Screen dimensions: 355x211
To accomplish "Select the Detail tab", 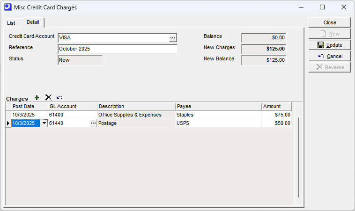I will 33,22.
